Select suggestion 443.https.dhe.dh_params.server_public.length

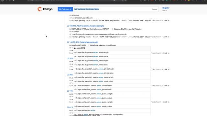click(112, 61)
